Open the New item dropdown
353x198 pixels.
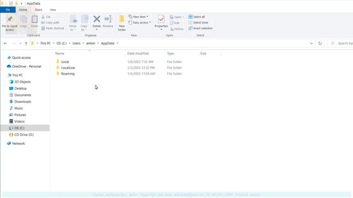[x=138, y=16]
